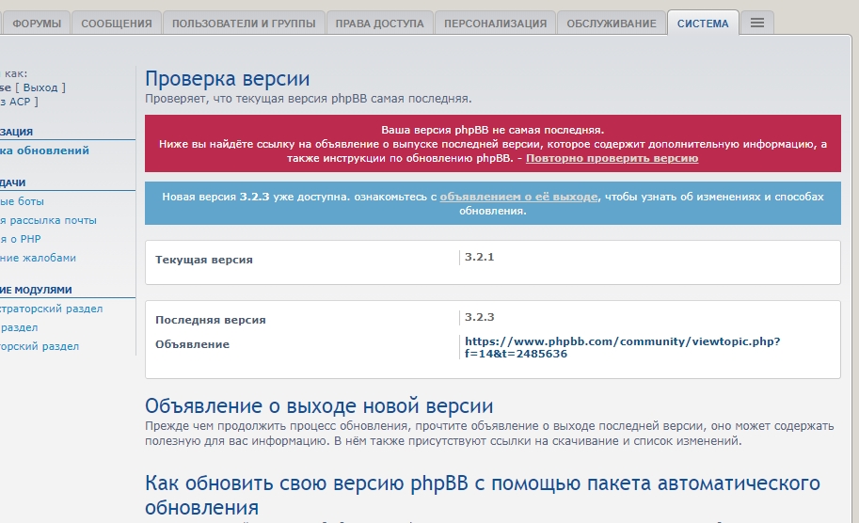Open the phpbb.com viewtopic announcement URL

pyautogui.click(x=622, y=347)
